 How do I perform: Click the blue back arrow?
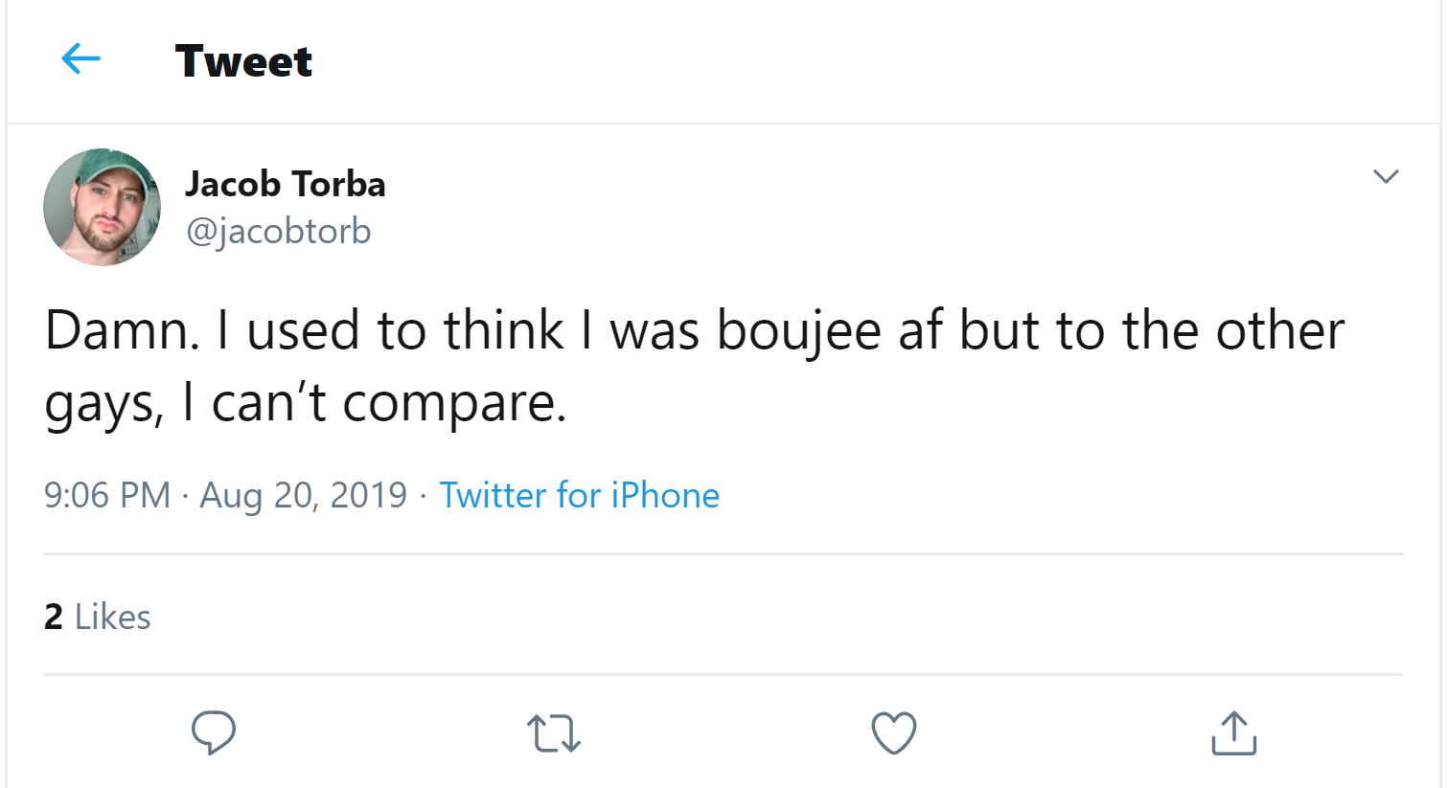[x=80, y=59]
